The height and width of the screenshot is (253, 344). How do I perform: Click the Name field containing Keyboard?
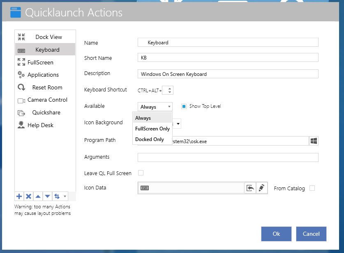click(228, 43)
